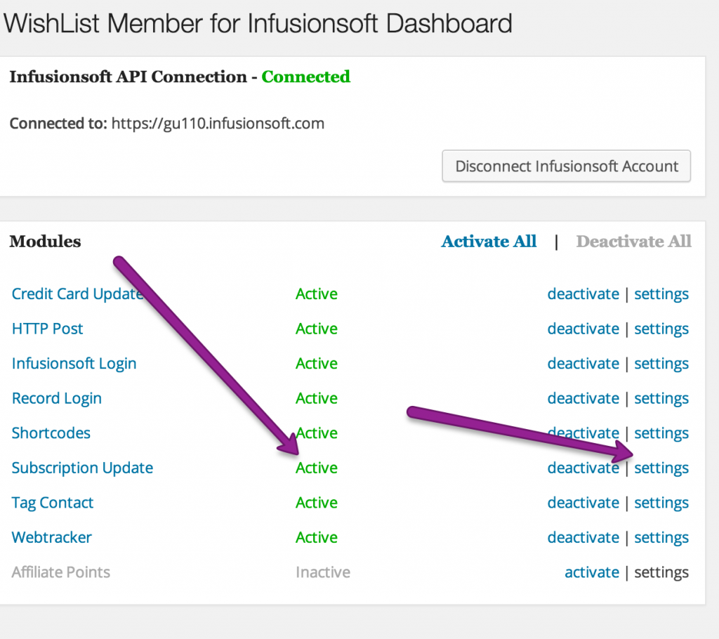The image size is (719, 639).
Task: Click the Affiliate Points settings text
Action: click(661, 572)
